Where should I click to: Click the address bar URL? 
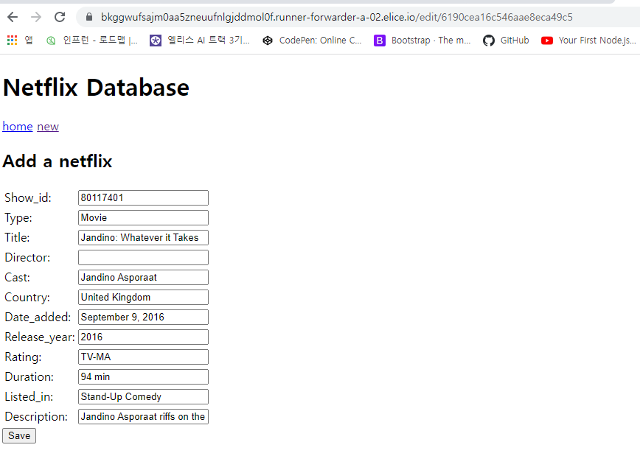[x=337, y=17]
